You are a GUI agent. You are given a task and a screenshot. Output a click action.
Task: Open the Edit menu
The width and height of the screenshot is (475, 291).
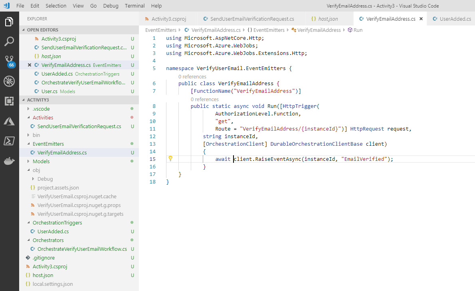click(x=35, y=6)
